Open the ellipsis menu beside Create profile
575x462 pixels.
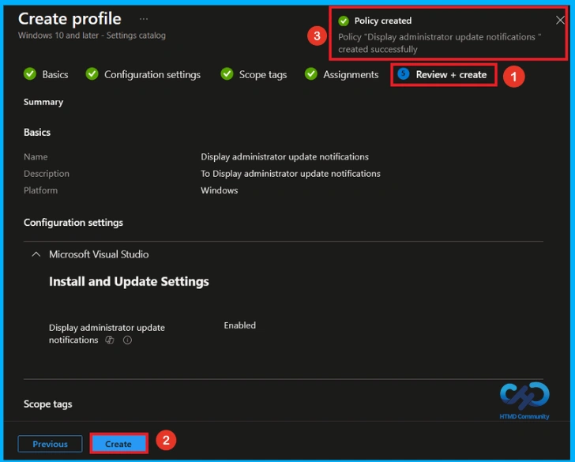click(x=144, y=19)
